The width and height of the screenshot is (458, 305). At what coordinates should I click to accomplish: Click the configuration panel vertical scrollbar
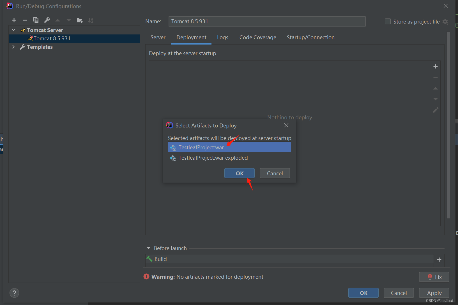(448, 125)
